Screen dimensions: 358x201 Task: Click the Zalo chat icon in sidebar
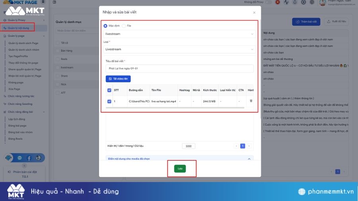pyautogui.click(x=19, y=158)
